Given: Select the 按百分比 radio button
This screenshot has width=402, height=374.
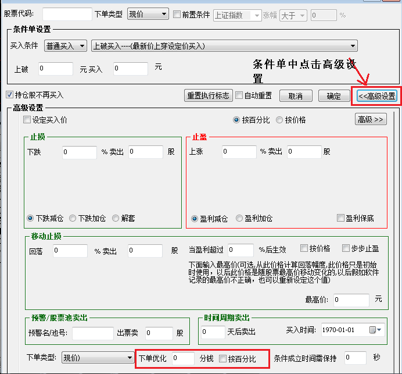Looking at the screenshot, I should 236,120.
